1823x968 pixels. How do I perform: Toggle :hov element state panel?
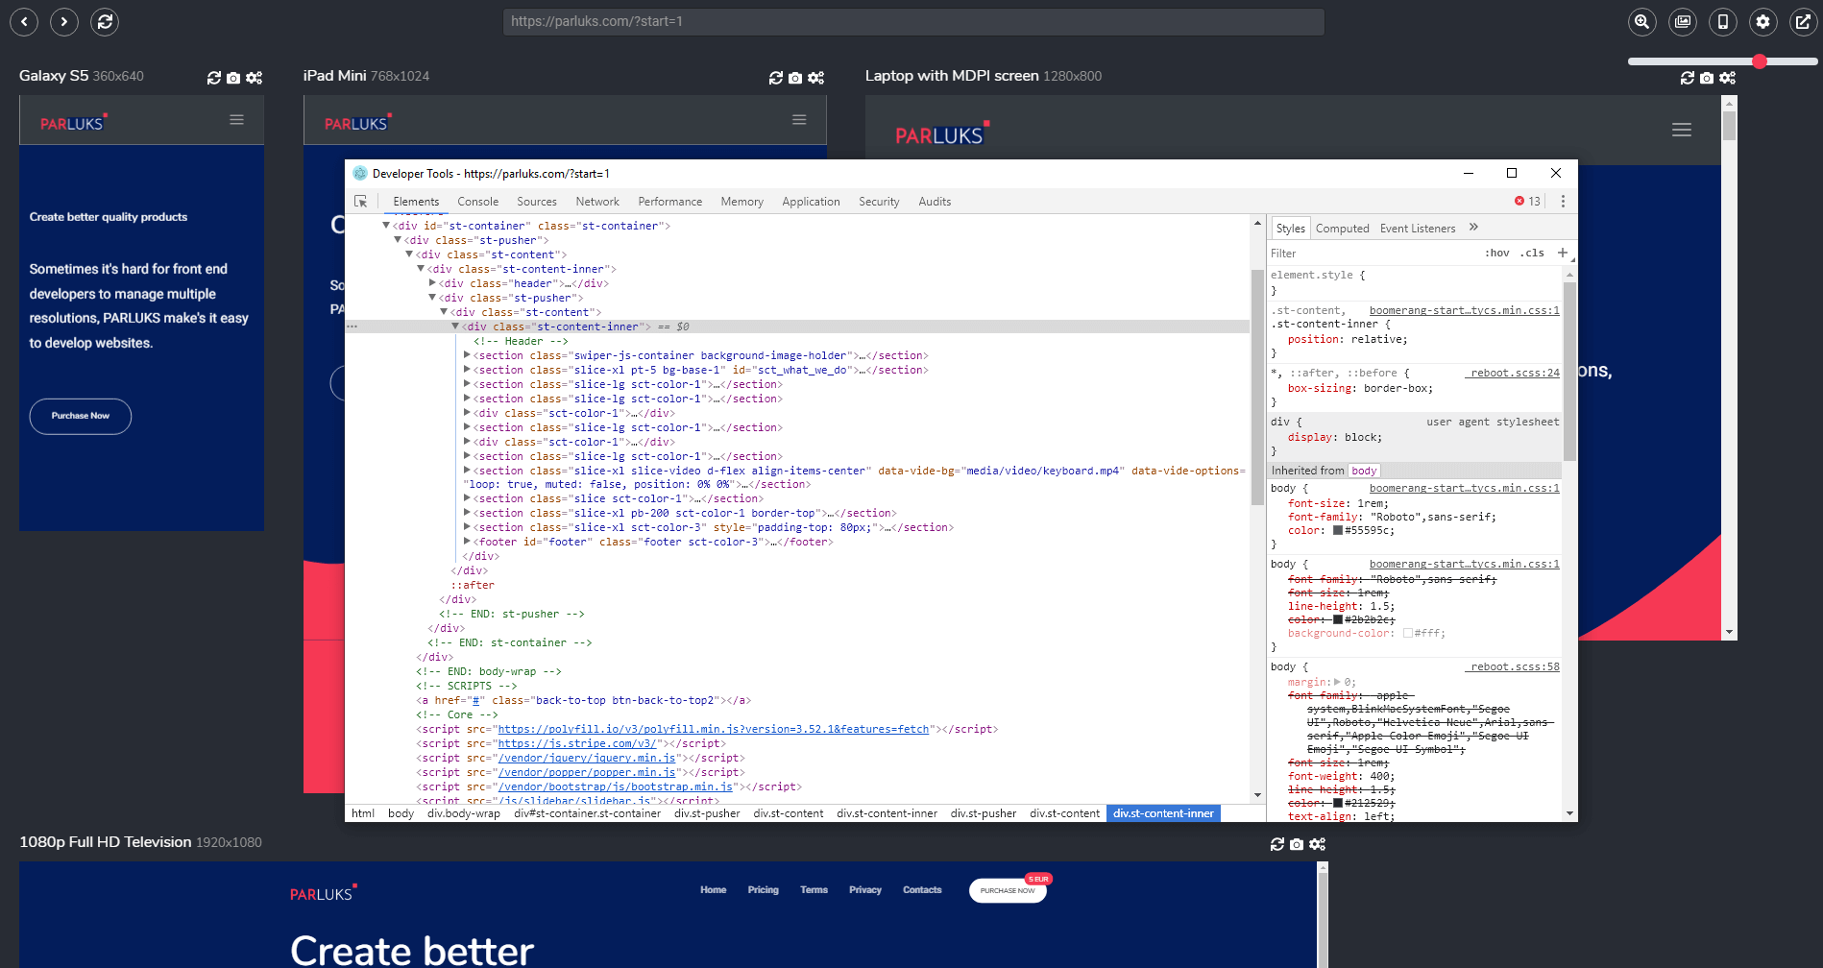1496,254
